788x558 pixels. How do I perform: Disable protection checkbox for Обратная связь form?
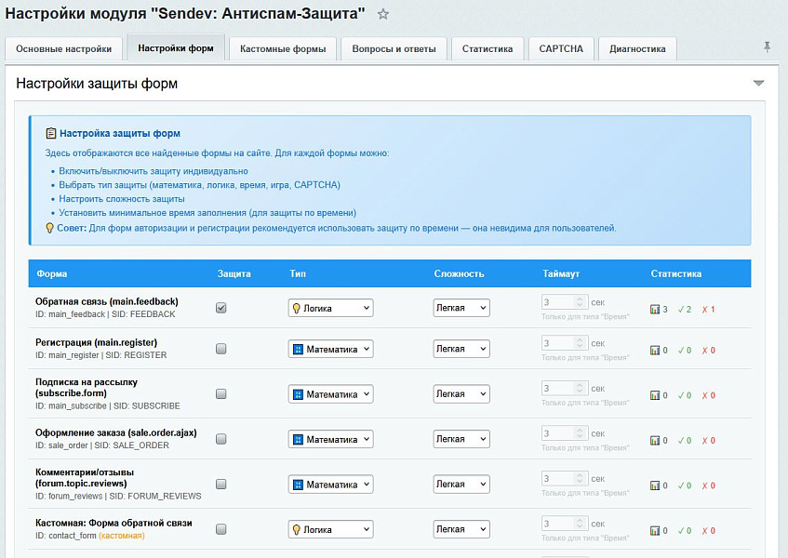pos(221,308)
